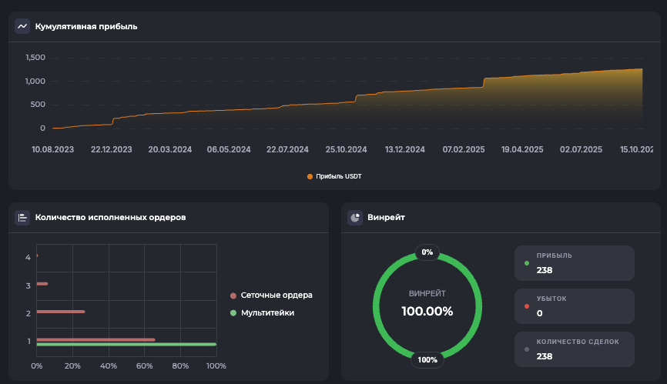
Task: Click the executed orders panel icon
Action: pyautogui.click(x=22, y=218)
